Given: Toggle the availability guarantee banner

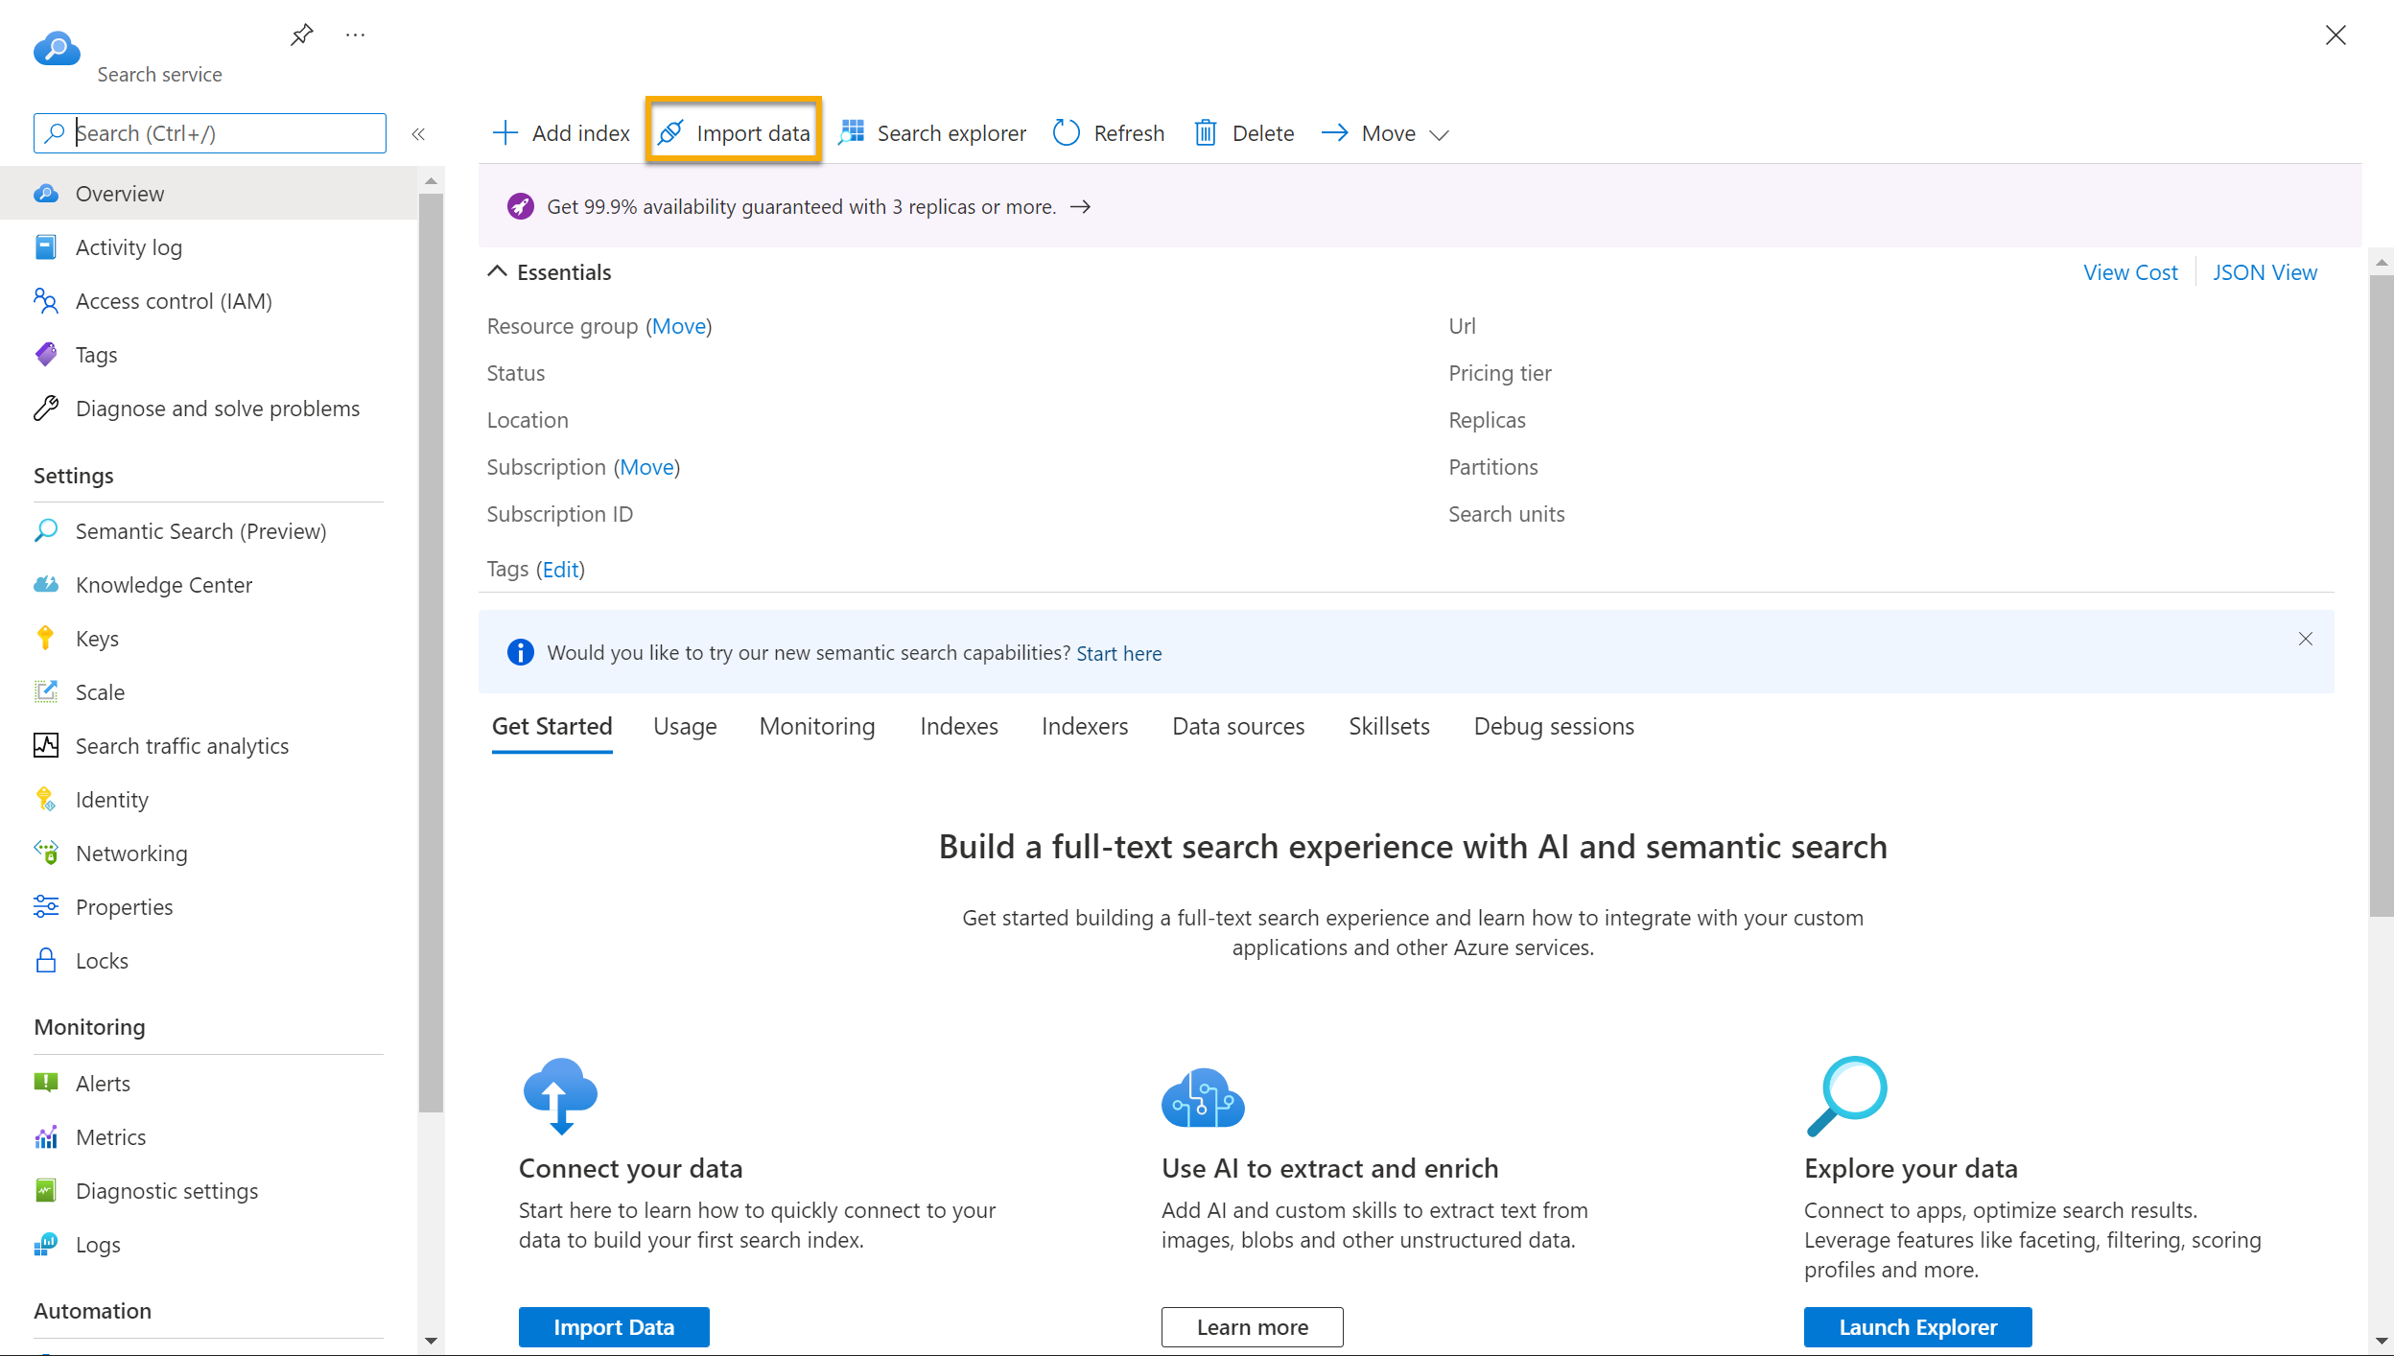Looking at the screenshot, I should (x=1084, y=205).
